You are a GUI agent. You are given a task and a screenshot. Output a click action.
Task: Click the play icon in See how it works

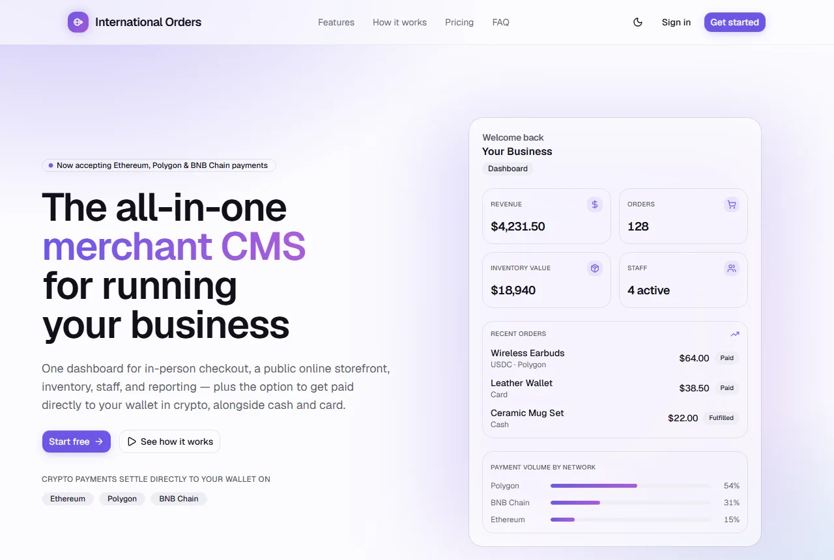click(132, 441)
